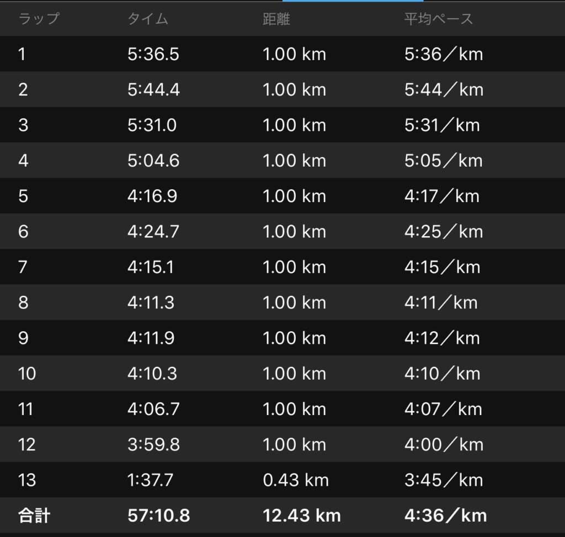Click lap 2 pace 5:44/km
Screen dimensions: 565x537
444,89
